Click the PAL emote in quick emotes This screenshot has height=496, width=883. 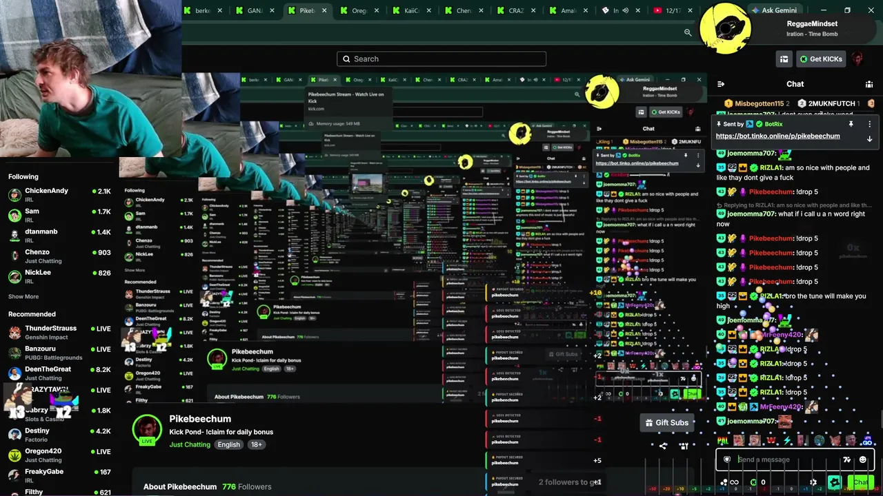[723, 440]
